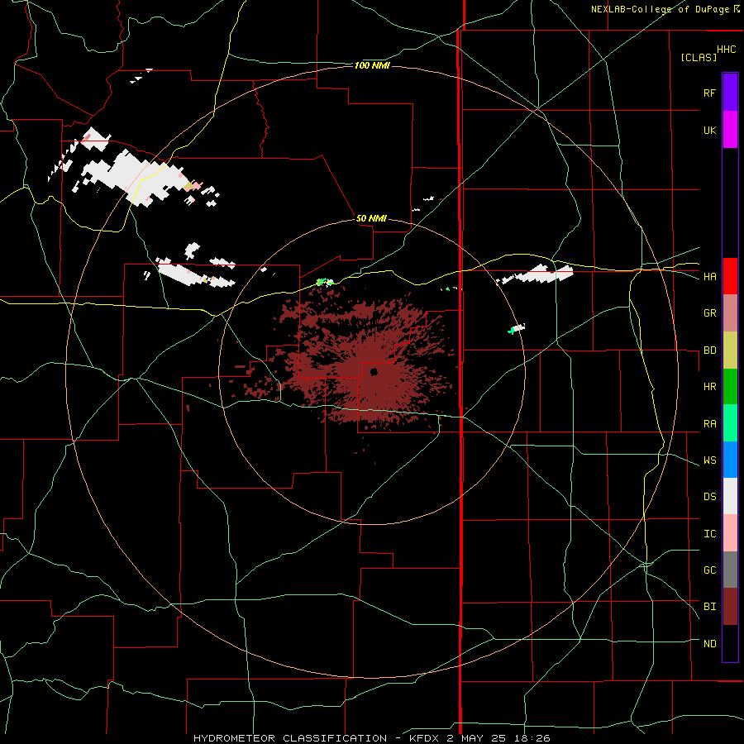Click the 'NEXLAB-College of DuPage' credit text
The image size is (744, 744).
(x=661, y=9)
